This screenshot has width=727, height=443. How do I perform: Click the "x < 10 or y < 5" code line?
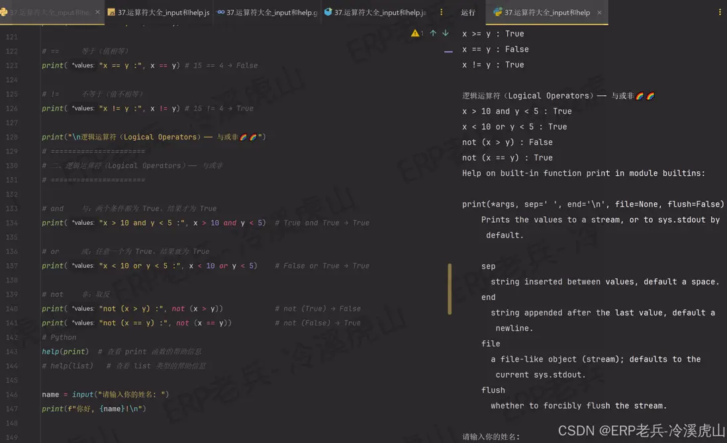[205, 266]
